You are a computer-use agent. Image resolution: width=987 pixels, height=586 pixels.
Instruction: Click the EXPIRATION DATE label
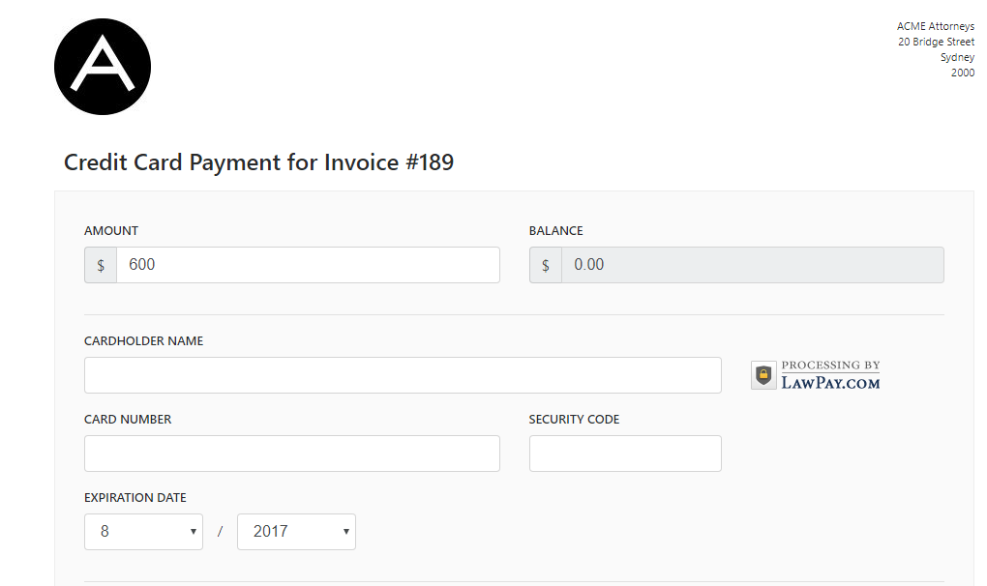135,497
